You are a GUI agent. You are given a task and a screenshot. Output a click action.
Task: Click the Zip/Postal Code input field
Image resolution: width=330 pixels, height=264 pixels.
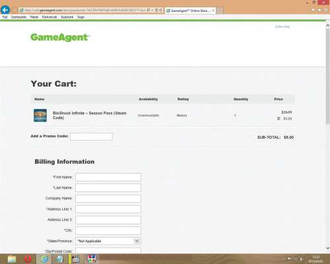[x=108, y=251]
